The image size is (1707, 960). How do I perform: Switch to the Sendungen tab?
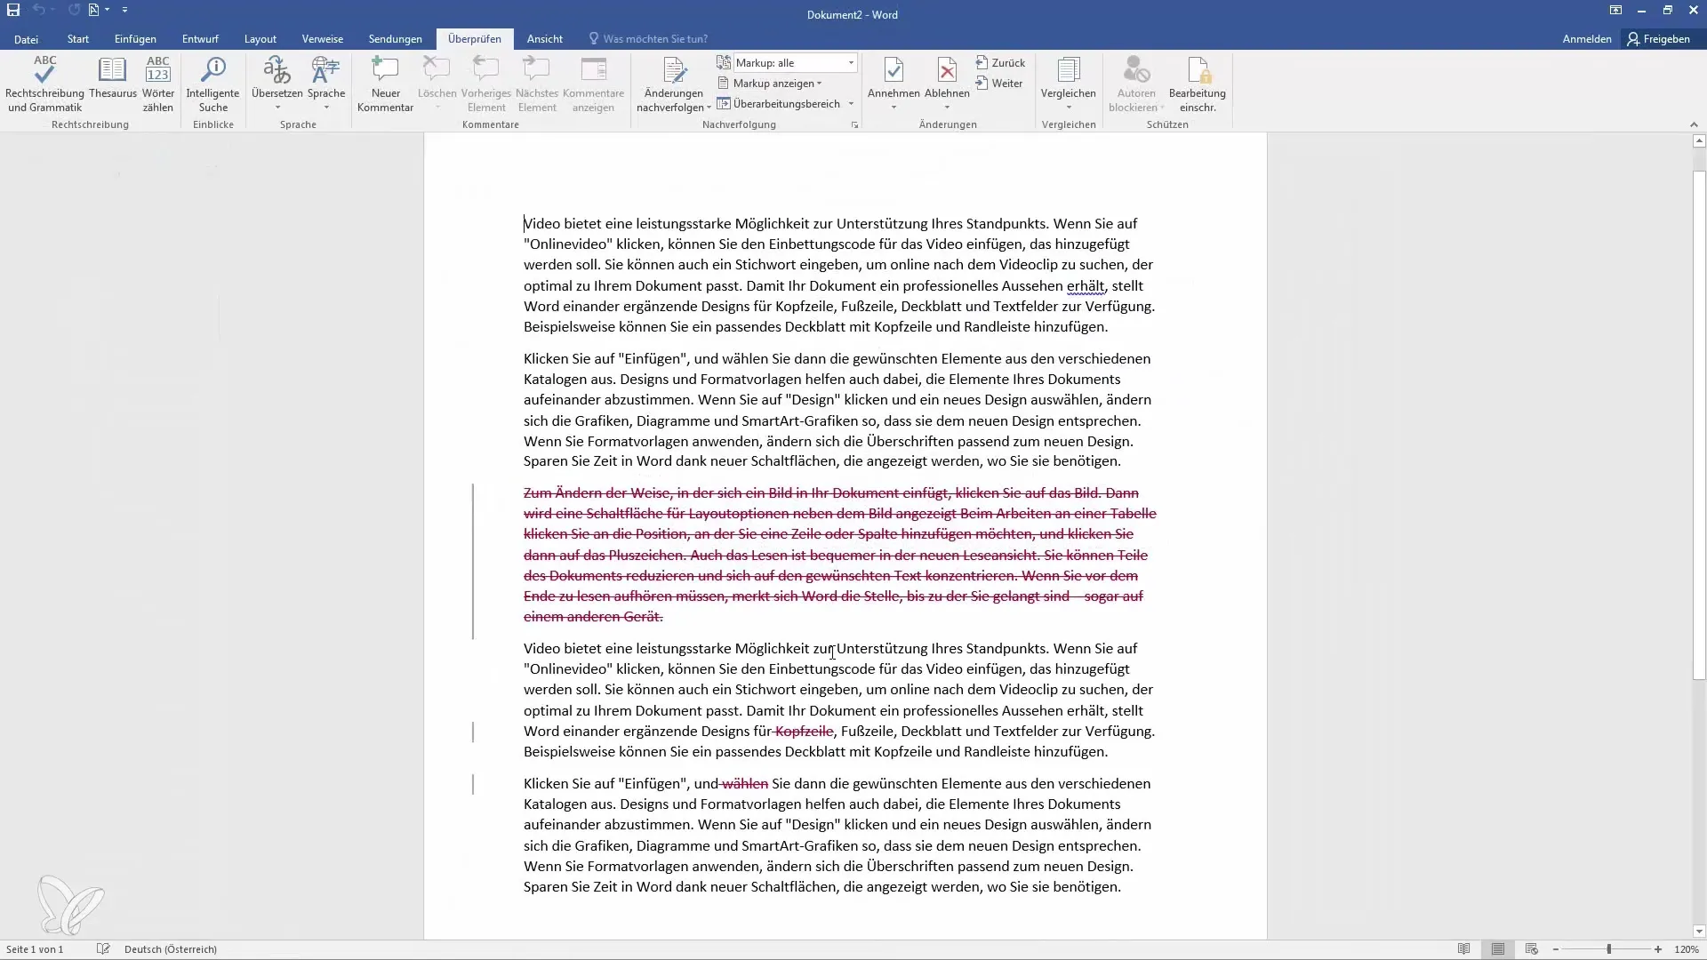click(395, 39)
